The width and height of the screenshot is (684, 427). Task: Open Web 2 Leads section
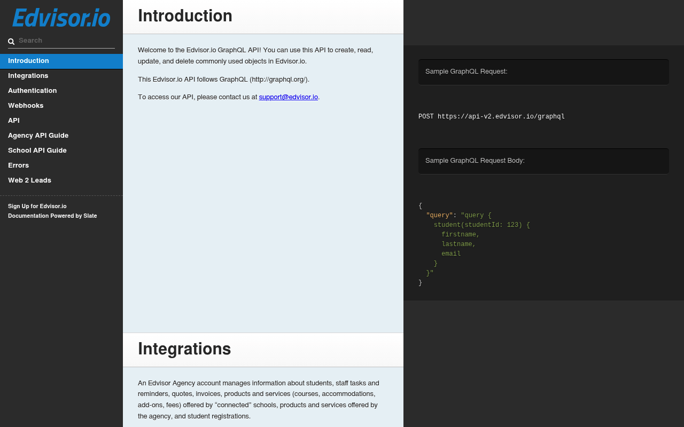coord(61,180)
